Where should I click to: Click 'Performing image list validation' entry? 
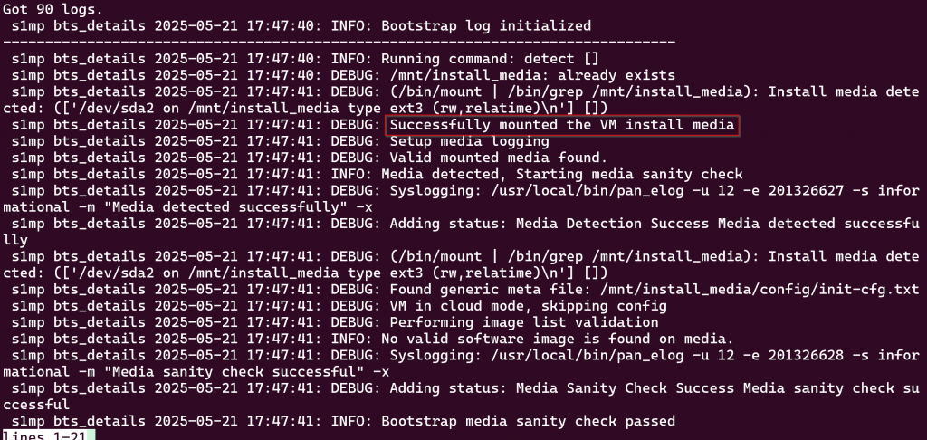[524, 322]
